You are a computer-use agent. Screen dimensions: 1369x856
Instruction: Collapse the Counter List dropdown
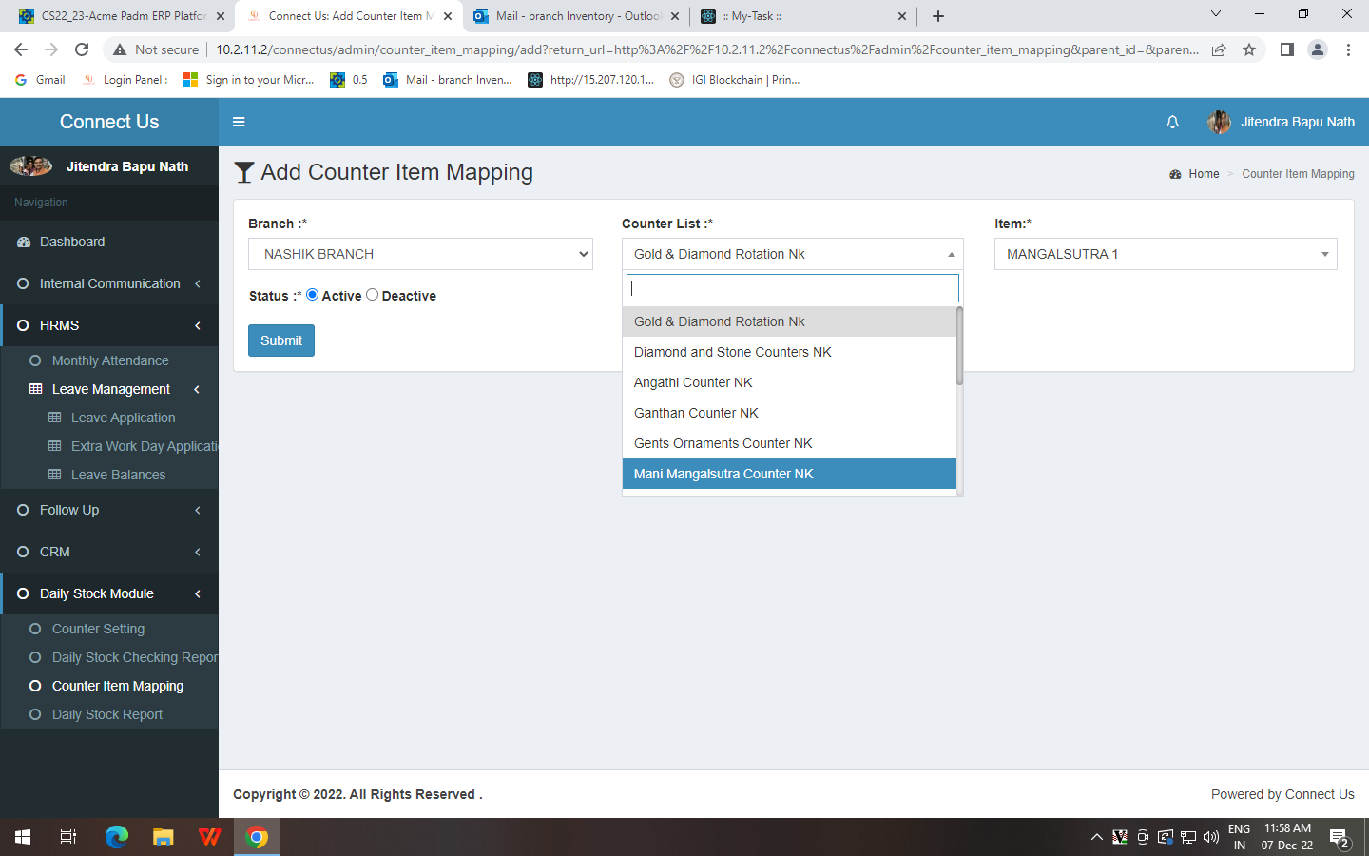coord(793,254)
